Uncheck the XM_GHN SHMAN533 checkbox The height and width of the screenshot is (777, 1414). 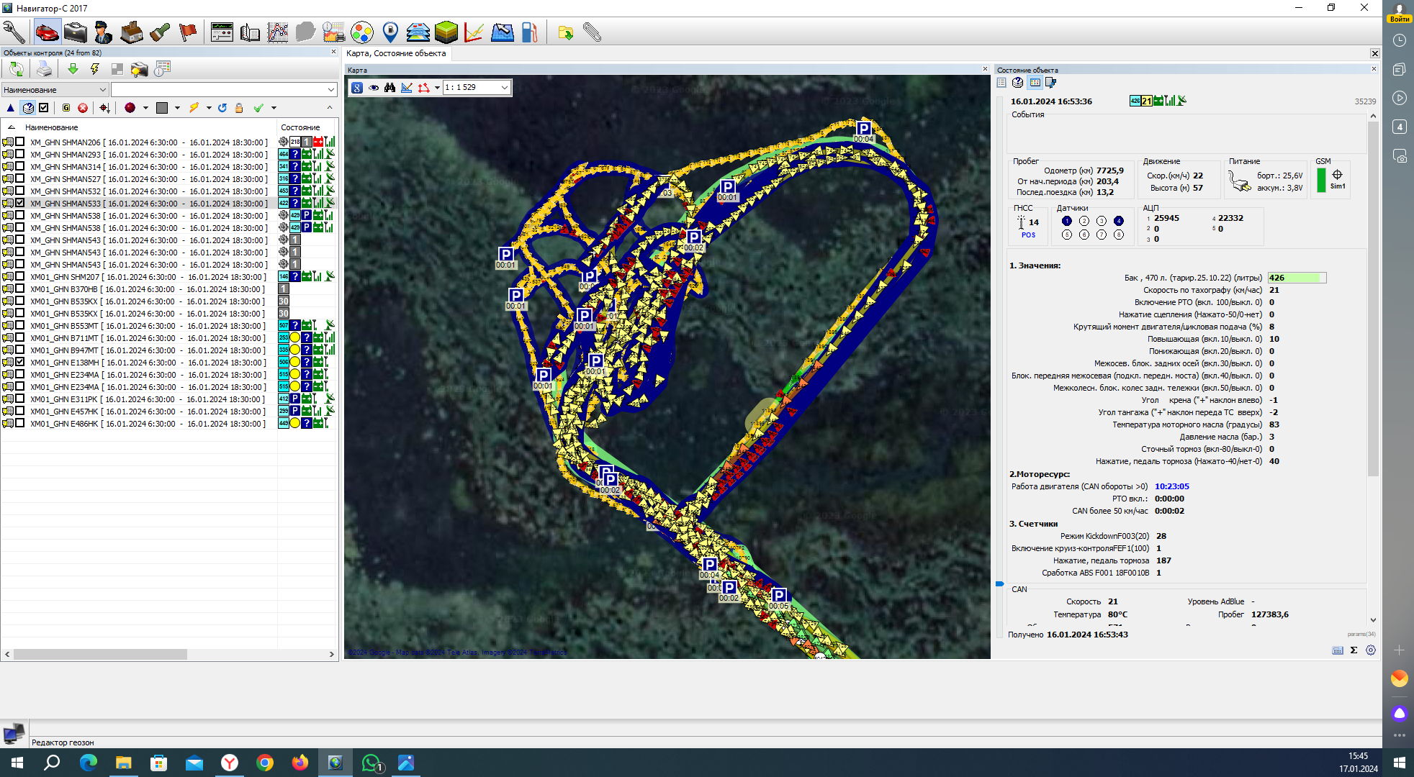pos(20,203)
